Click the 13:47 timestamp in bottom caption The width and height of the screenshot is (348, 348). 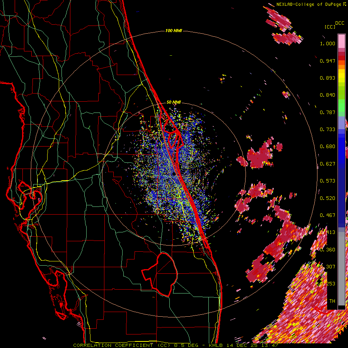(x=270, y=345)
